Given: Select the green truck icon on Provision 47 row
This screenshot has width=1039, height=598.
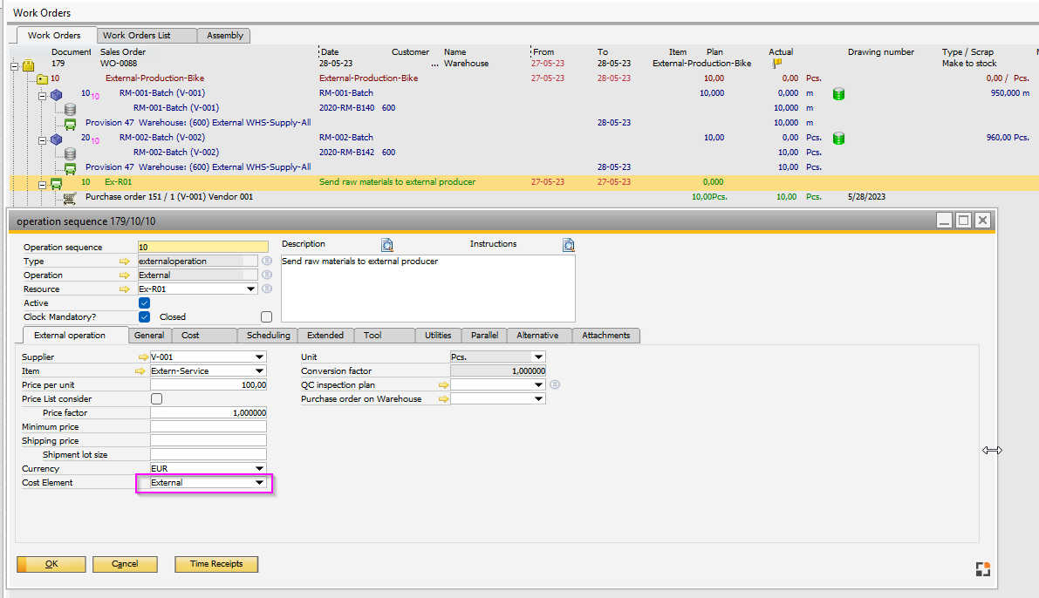Looking at the screenshot, I should point(70,123).
